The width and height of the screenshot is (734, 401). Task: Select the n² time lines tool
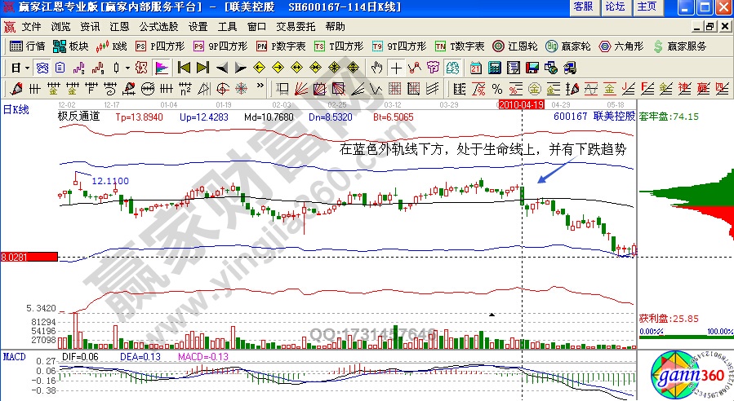pyautogui.click(x=185, y=88)
